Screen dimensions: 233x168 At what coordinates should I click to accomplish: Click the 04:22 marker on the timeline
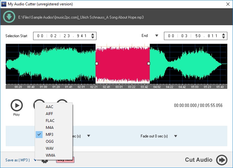pyautogui.click(x=170, y=87)
